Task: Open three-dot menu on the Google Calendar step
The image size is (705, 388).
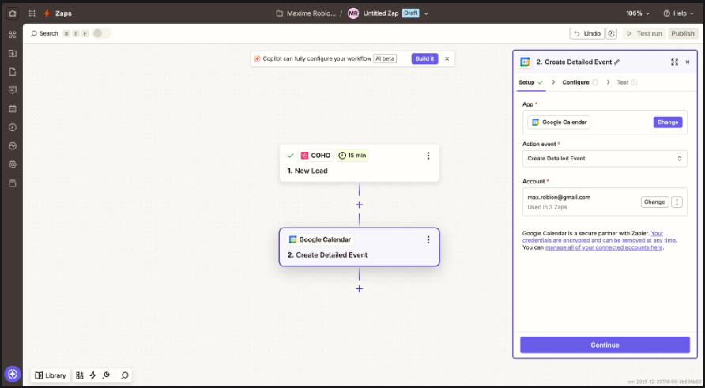Action: coord(428,239)
